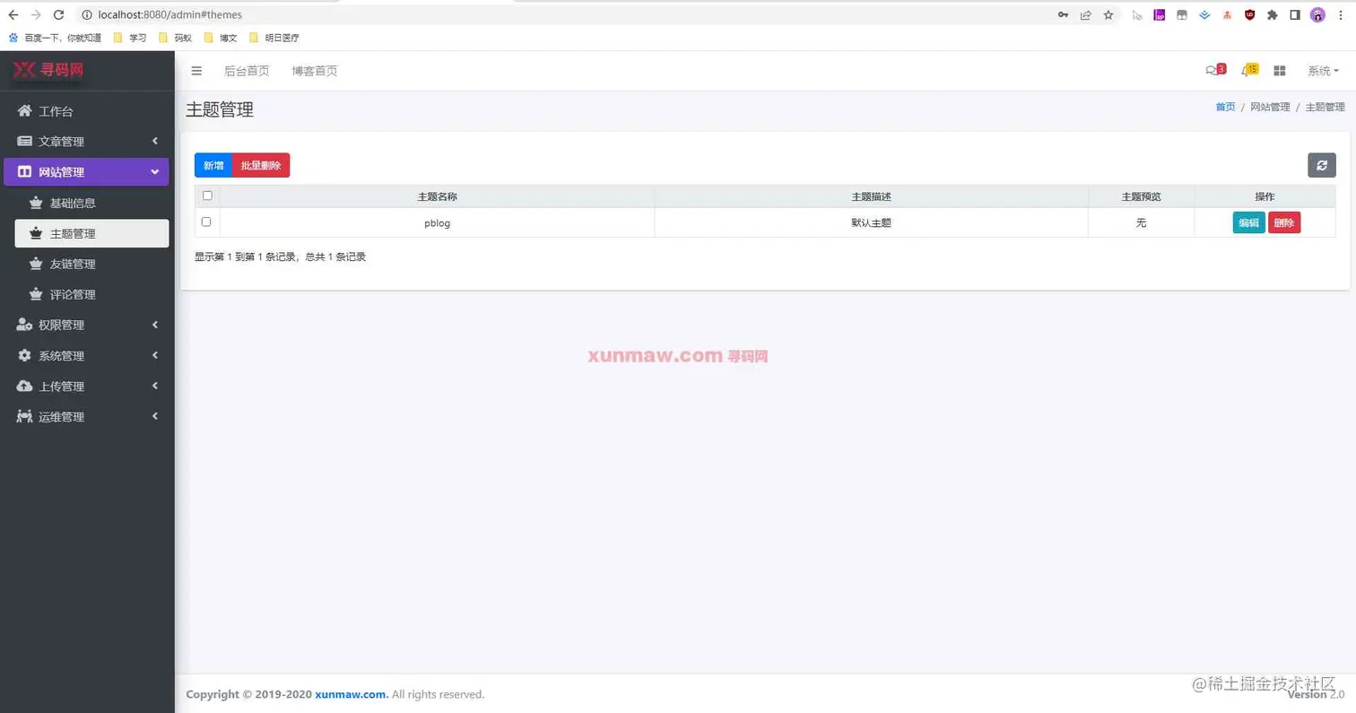Viewport: 1356px width, 713px height.
Task: Click the 主题描述 column header
Action: 872,196
